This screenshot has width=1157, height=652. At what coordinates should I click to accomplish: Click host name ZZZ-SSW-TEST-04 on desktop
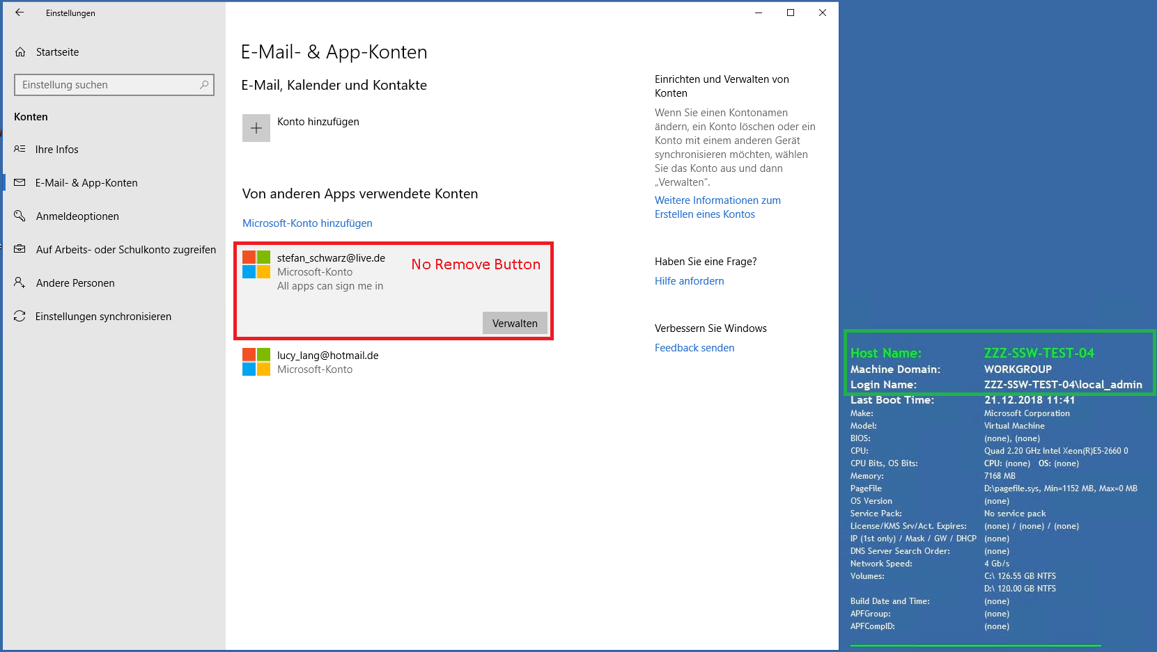pos(1039,353)
